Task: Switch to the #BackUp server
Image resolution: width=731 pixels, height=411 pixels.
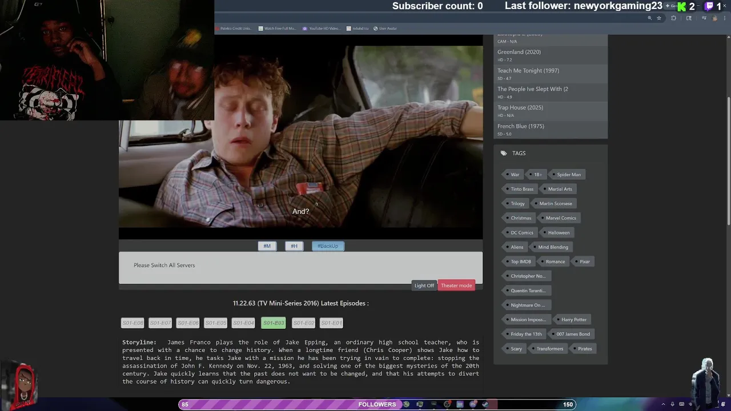Action: 328,246
